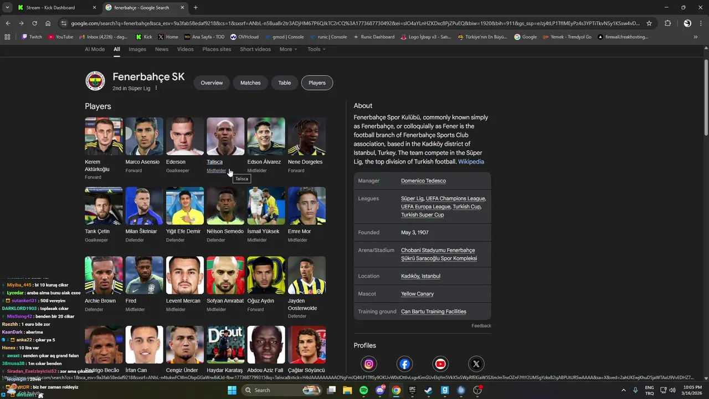Viewport: 709px width, 399px height.
Task: Open the Chrome extensions puzzle icon
Action: (x=667, y=23)
